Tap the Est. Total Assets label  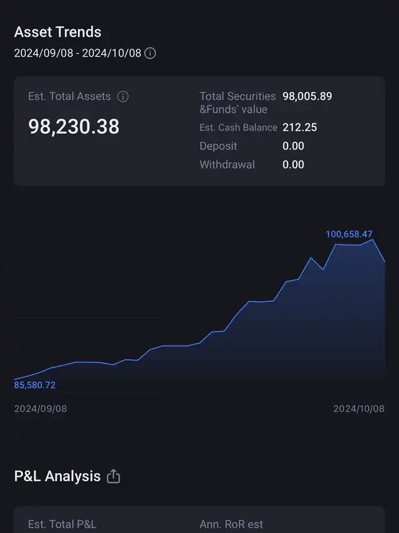pyautogui.click(x=69, y=97)
